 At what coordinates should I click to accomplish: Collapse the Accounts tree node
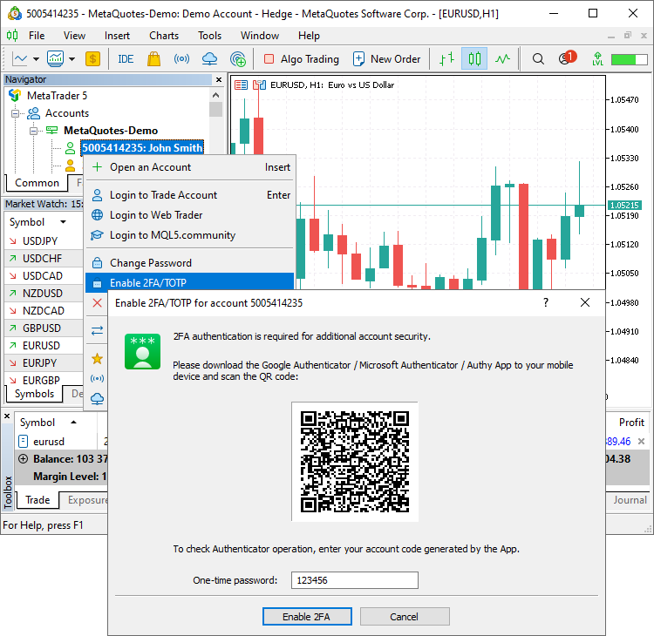coord(15,113)
